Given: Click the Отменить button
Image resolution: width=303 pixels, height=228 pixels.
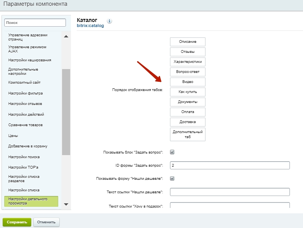Looking at the screenshot, I should point(46,222).
